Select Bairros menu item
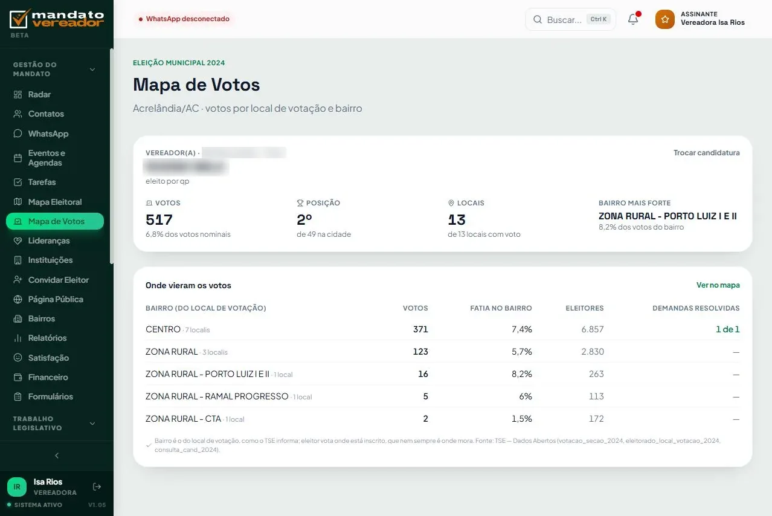The image size is (772, 516). click(x=55, y=318)
